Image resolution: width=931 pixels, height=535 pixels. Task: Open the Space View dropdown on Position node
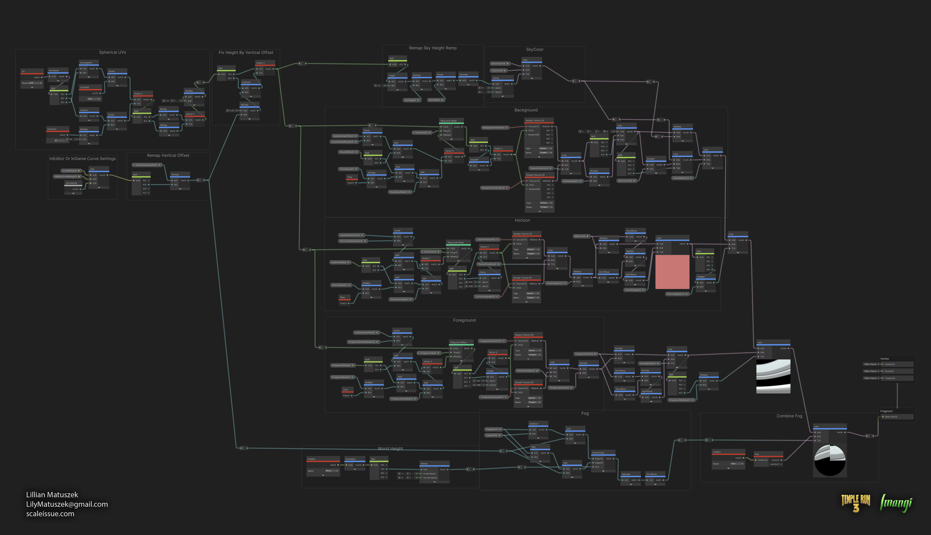pos(737,464)
